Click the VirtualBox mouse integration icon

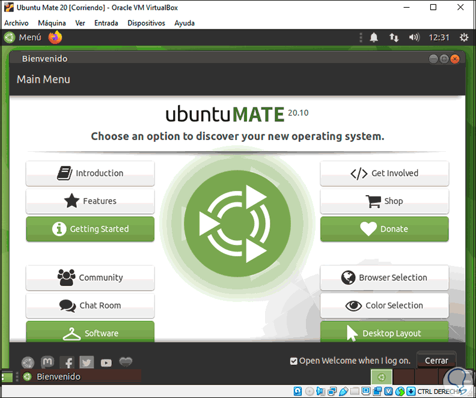click(400, 391)
